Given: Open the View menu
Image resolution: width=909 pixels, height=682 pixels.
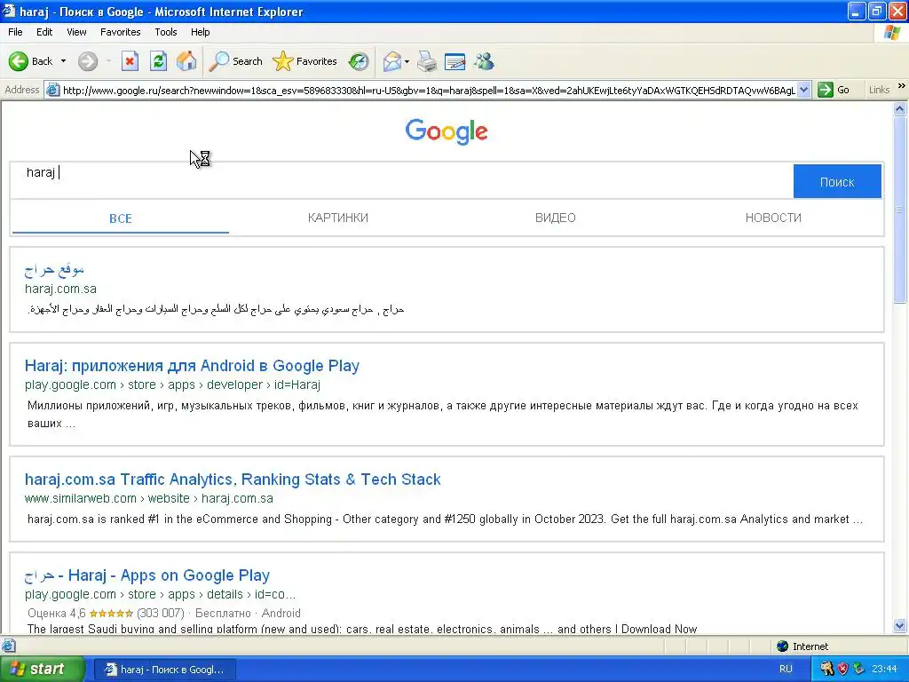Looking at the screenshot, I should point(76,32).
